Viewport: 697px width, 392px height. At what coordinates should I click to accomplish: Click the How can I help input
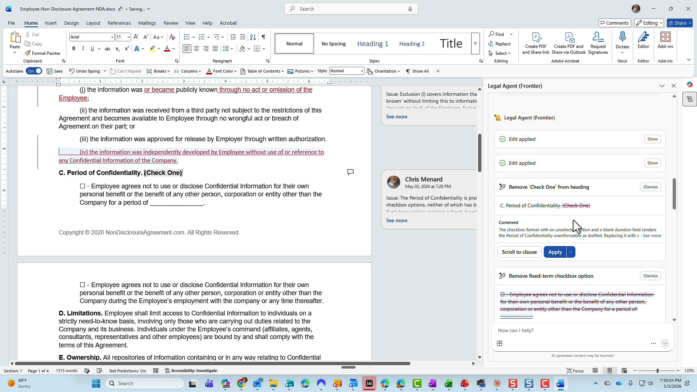coord(582,330)
